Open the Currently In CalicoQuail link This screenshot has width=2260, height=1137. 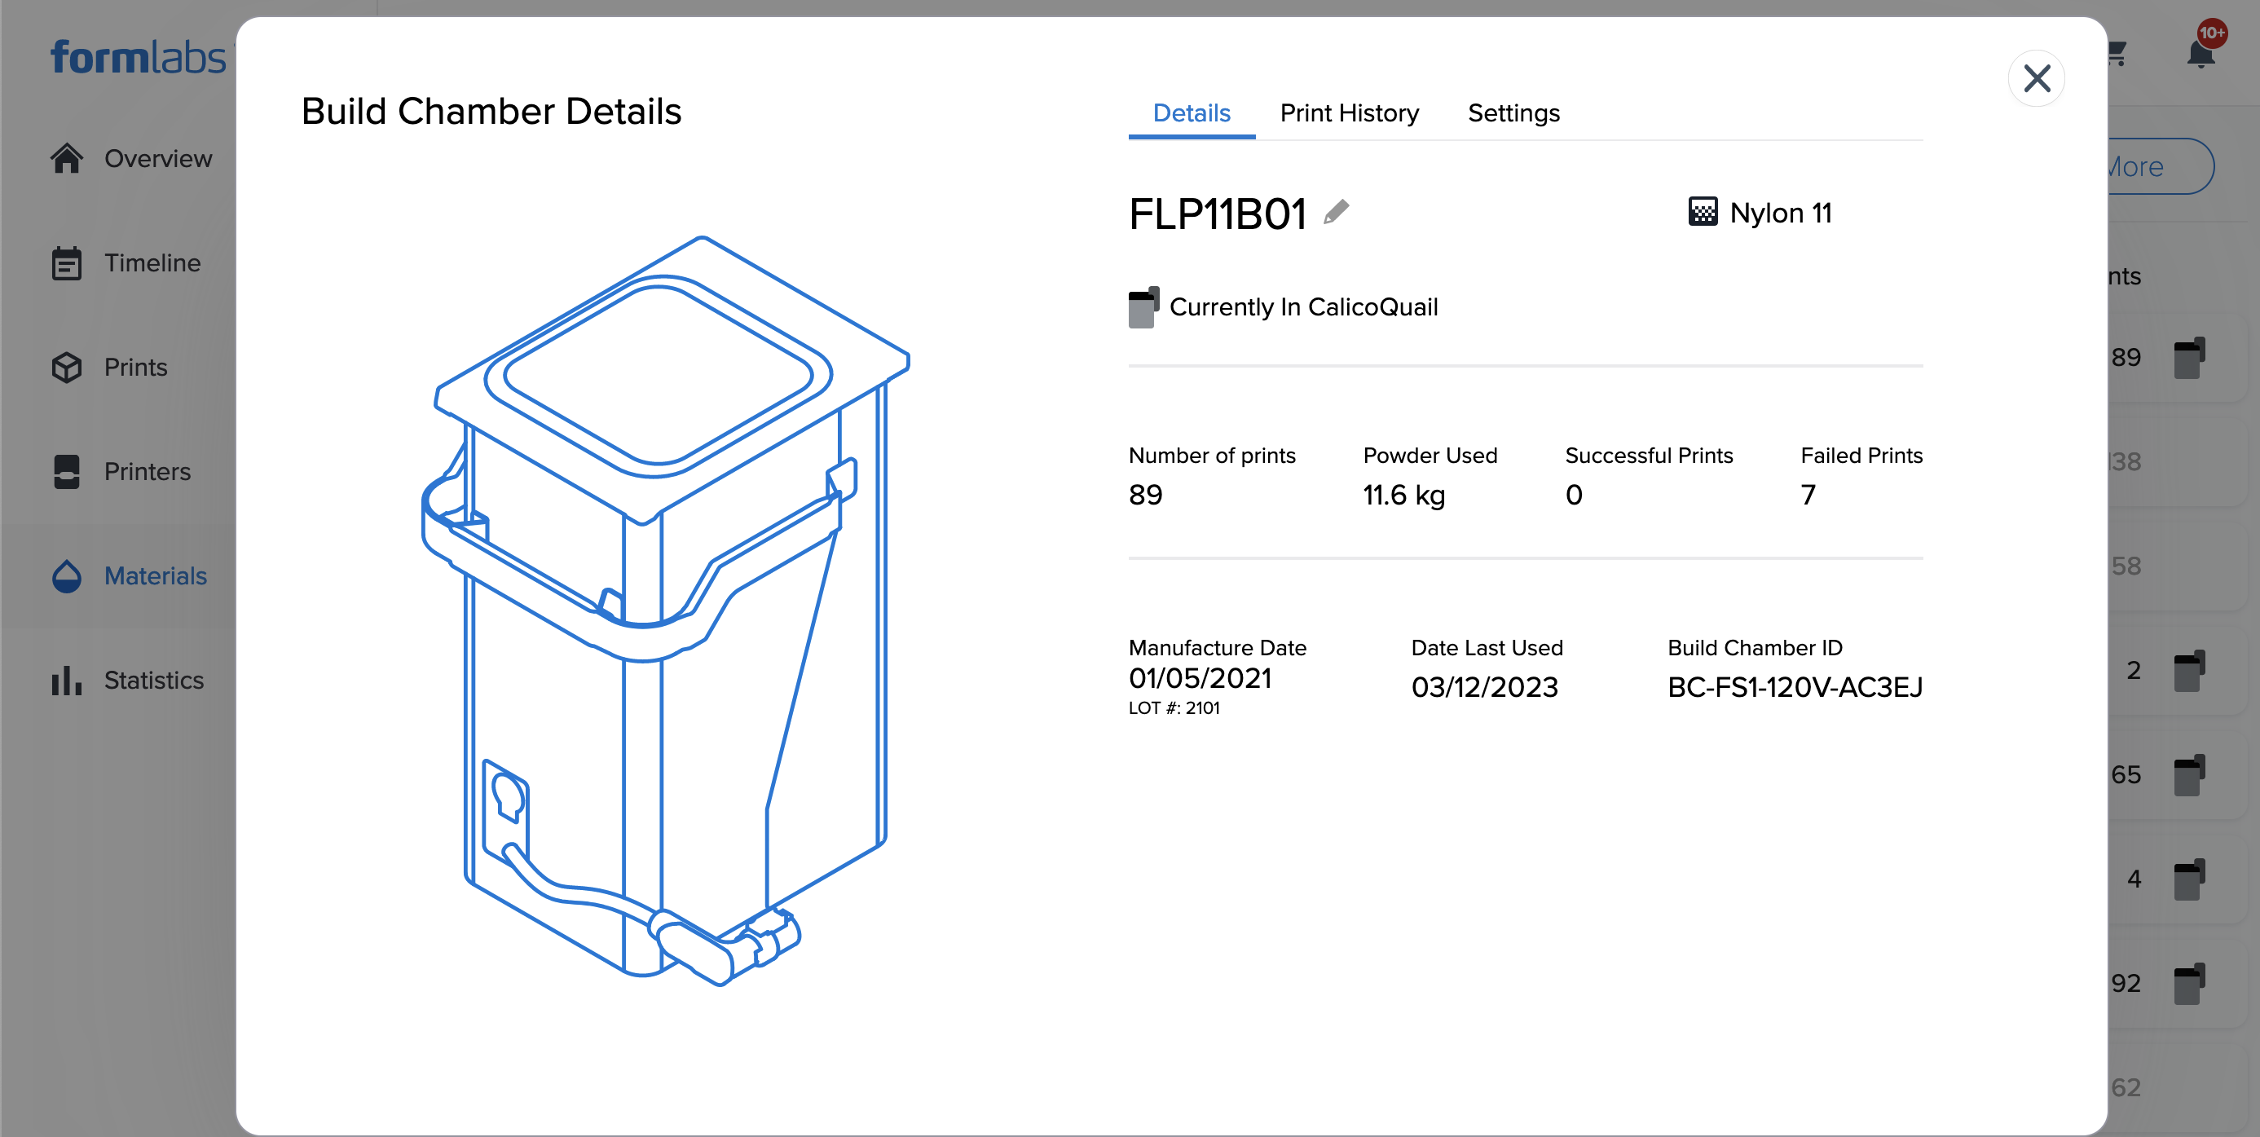tap(1305, 306)
